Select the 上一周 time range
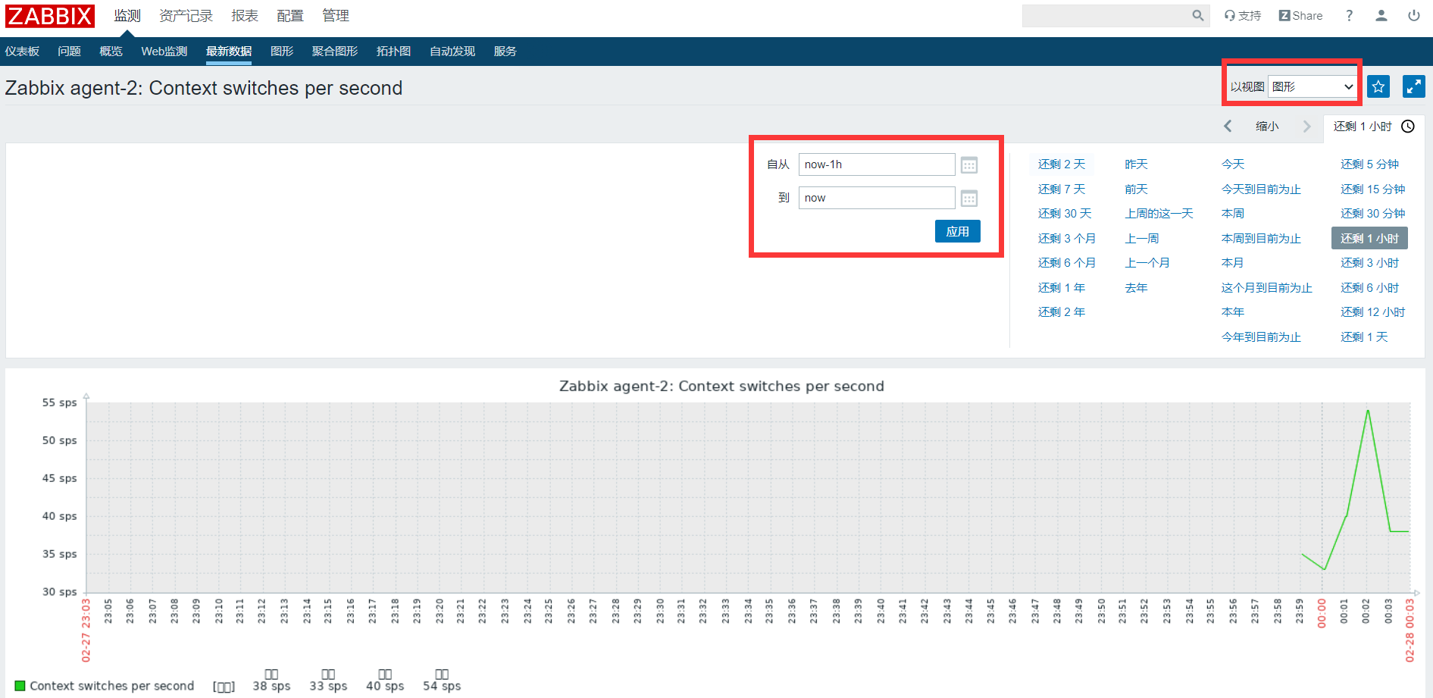1433x698 pixels. pyautogui.click(x=1142, y=239)
